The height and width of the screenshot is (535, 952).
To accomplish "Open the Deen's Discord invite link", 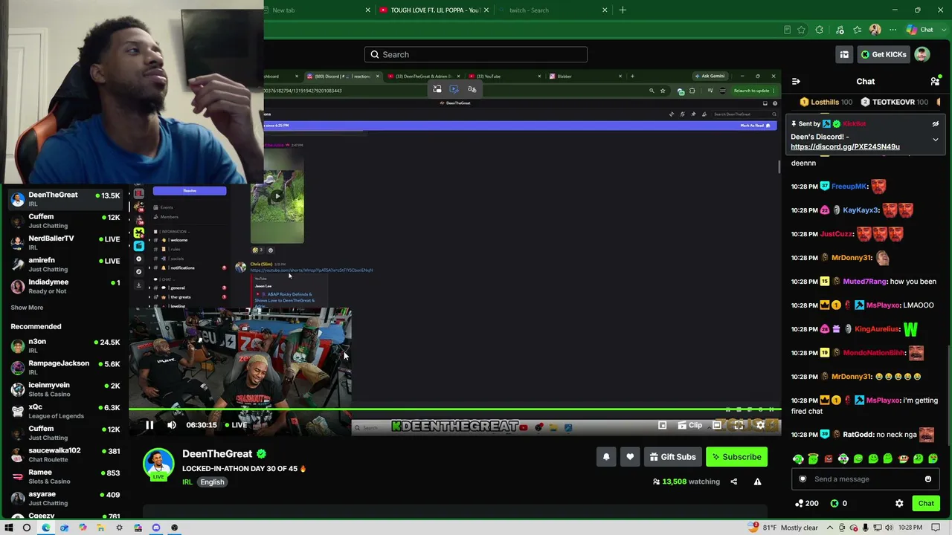I will click(x=845, y=146).
